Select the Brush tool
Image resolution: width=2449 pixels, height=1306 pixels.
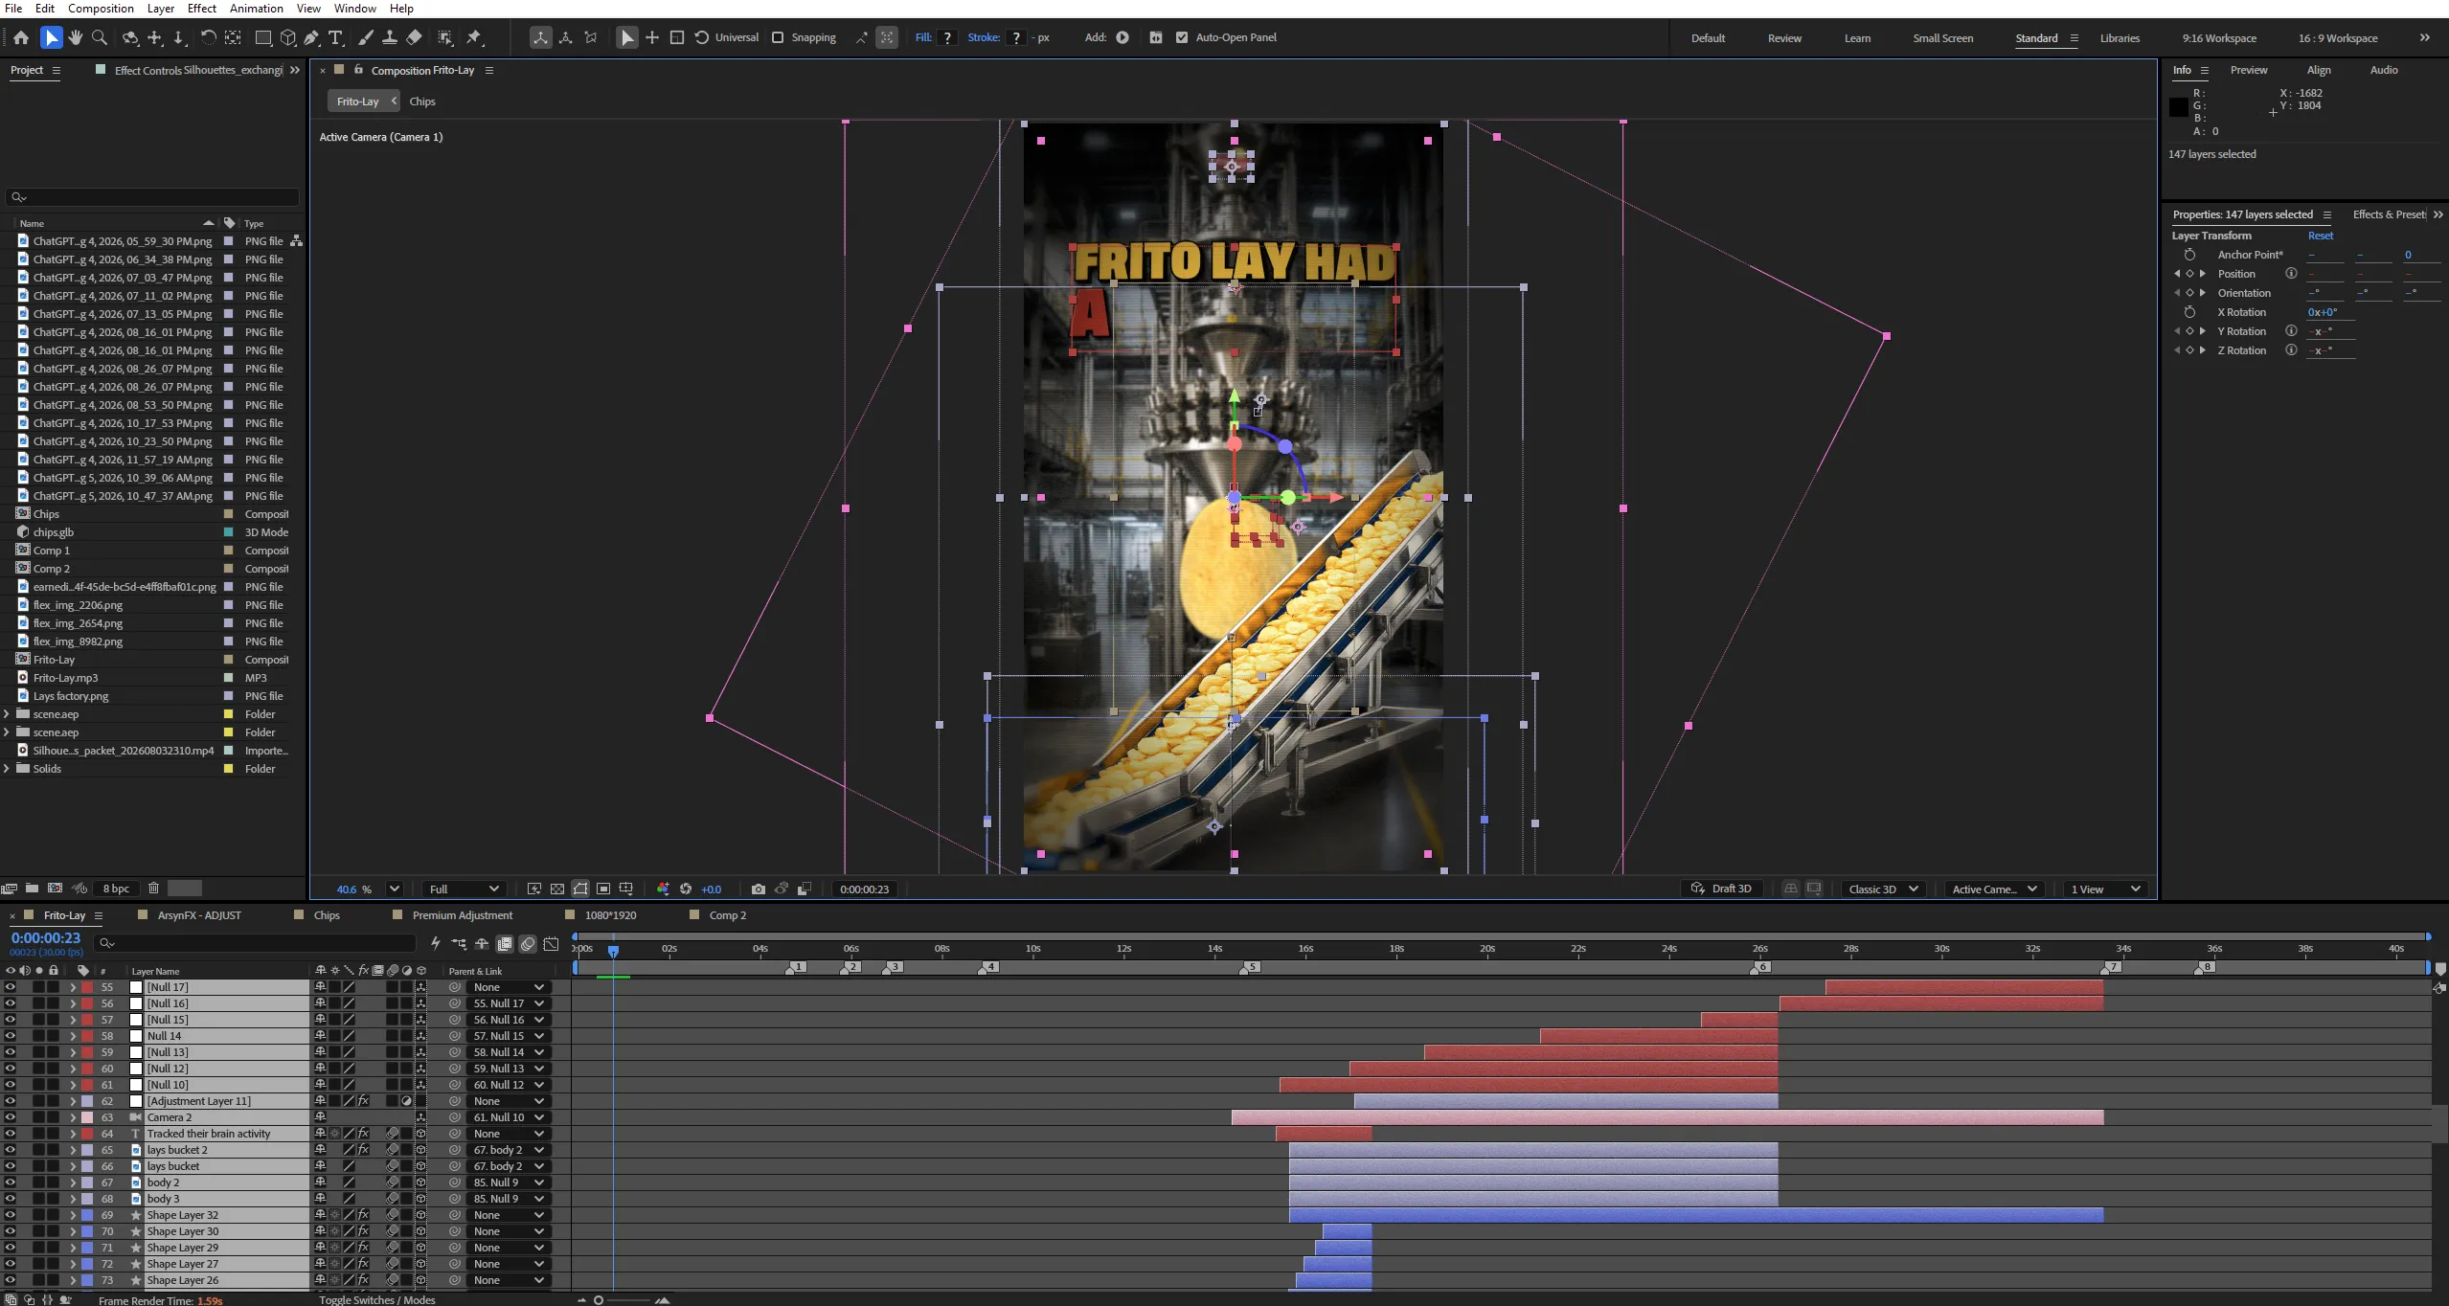click(x=366, y=37)
